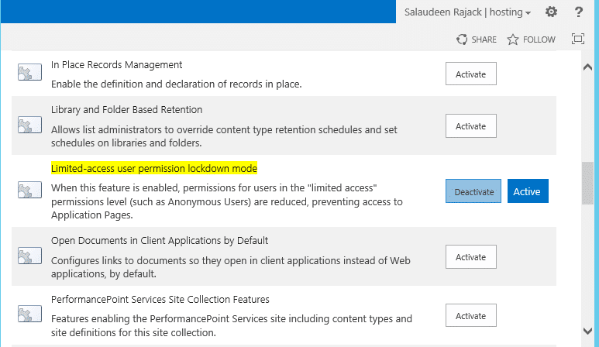Image resolution: width=599 pixels, height=347 pixels.
Task: Activate Library and Folder Based Retention
Action: click(x=470, y=125)
